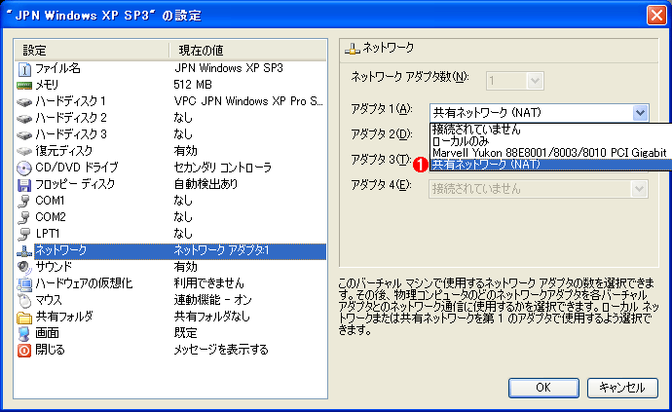Click the ファイル名 document icon
The image size is (672, 412).
24,68
